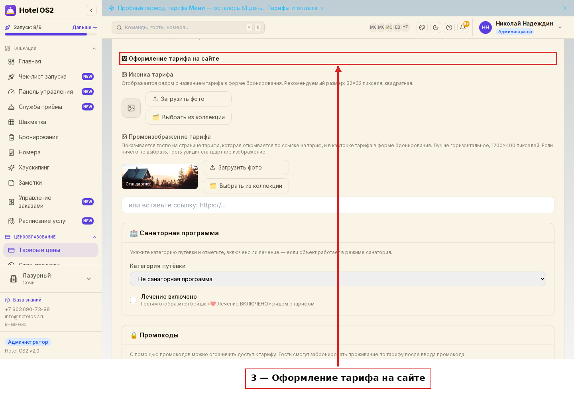
Task: Click the promo image URL field
Action: pos(338,205)
